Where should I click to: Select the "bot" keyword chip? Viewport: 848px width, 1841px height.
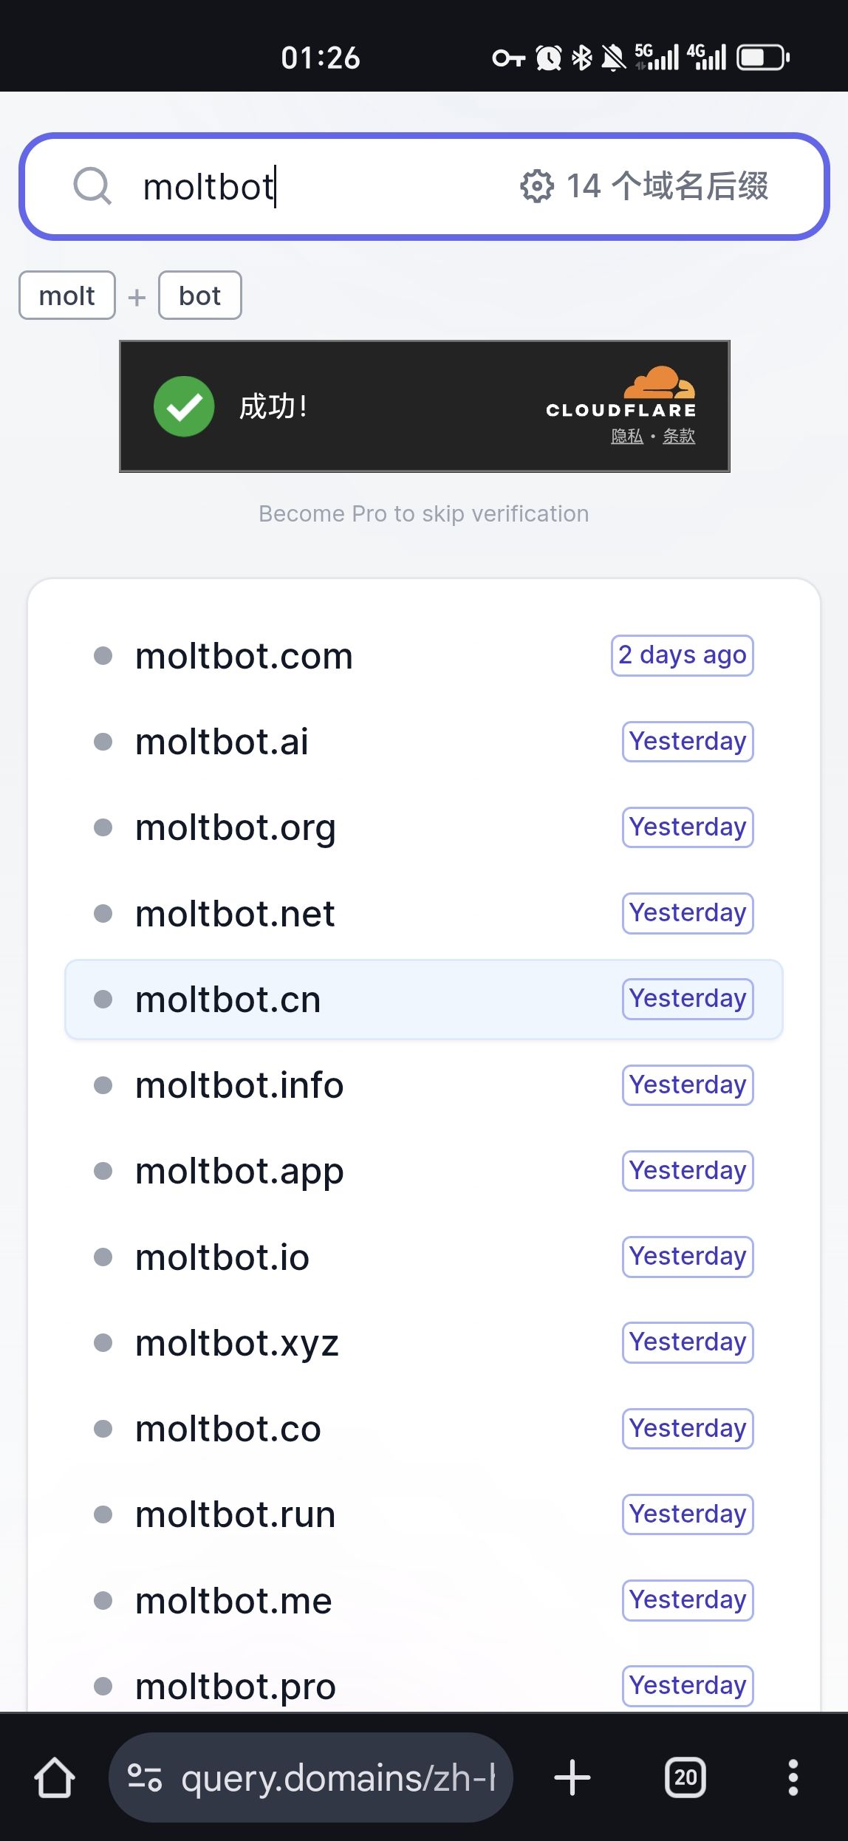199,296
